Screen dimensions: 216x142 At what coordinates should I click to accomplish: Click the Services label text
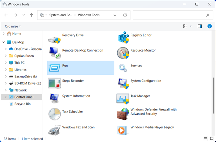pos(136,66)
